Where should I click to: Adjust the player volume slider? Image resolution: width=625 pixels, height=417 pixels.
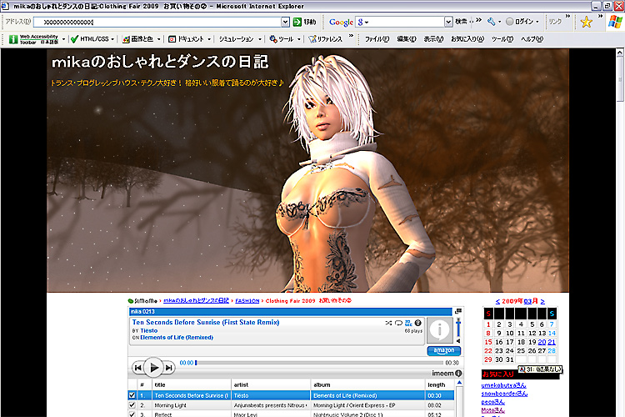(x=458, y=328)
